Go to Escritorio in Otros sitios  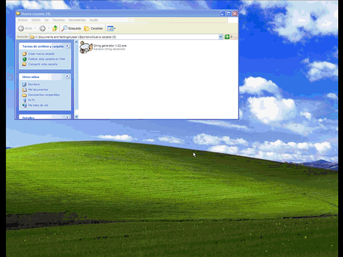pyautogui.click(x=34, y=85)
